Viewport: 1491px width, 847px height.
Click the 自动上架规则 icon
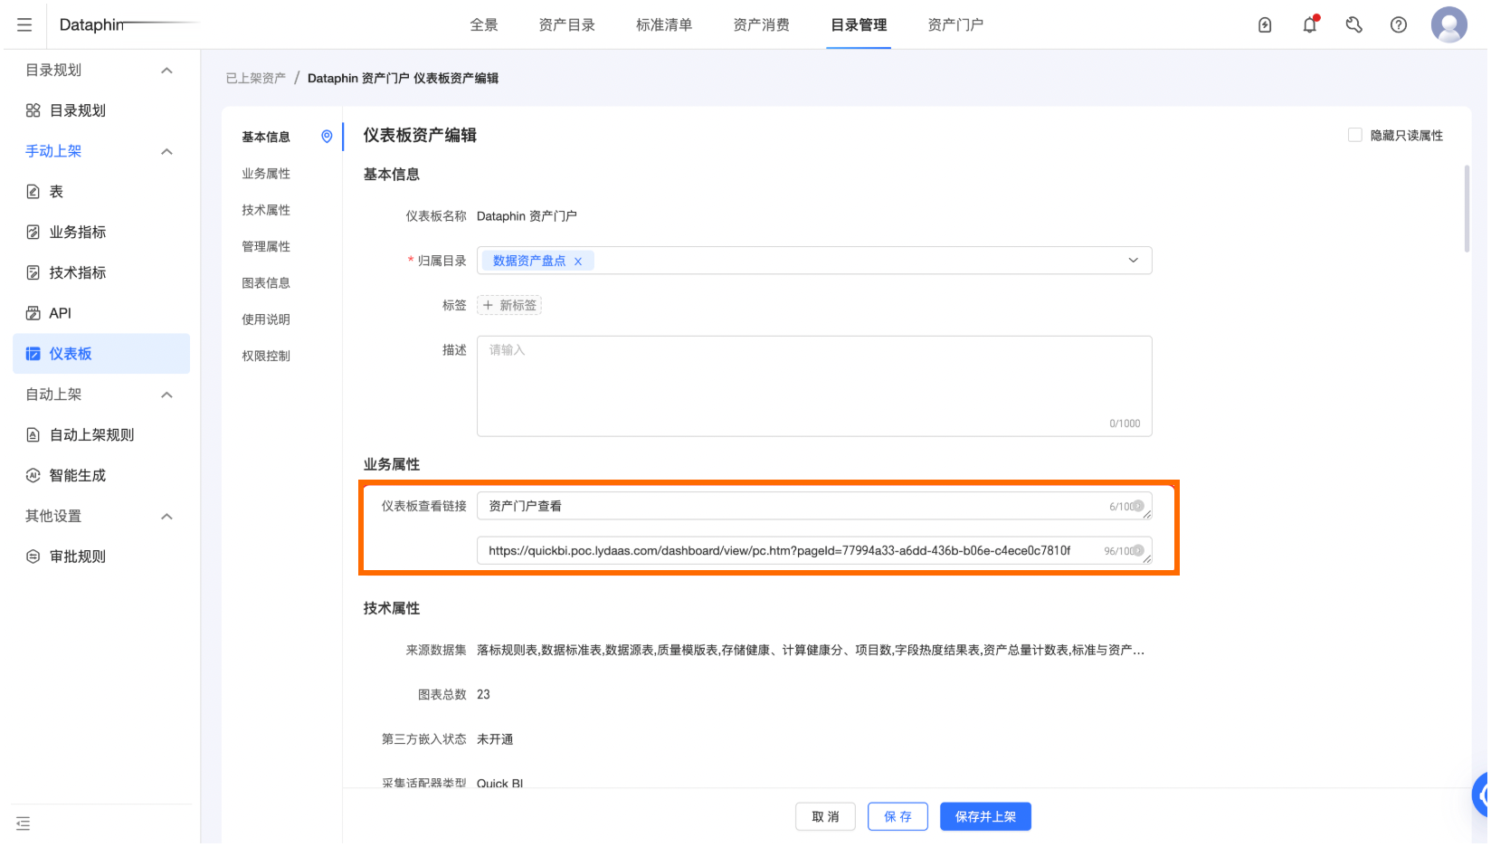point(33,435)
